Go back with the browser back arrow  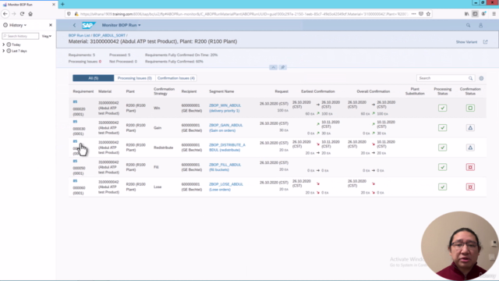click(x=5, y=14)
